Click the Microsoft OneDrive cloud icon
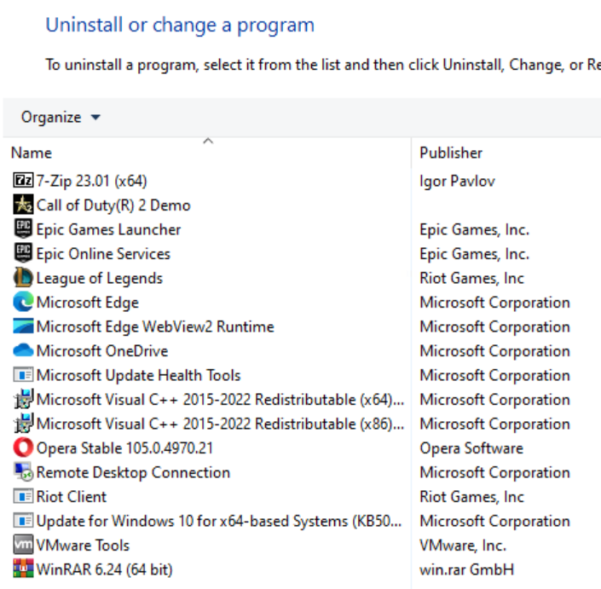Screen dimensions: 601x589 [23, 350]
